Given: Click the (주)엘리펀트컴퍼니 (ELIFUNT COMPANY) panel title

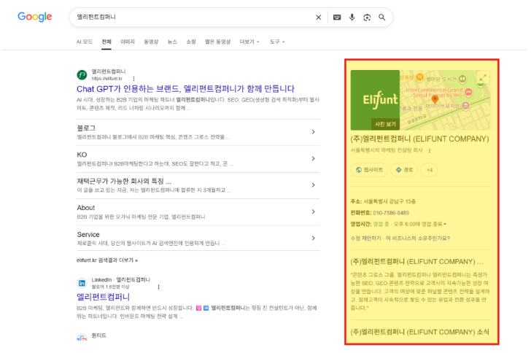Looking at the screenshot, I should point(419,139).
